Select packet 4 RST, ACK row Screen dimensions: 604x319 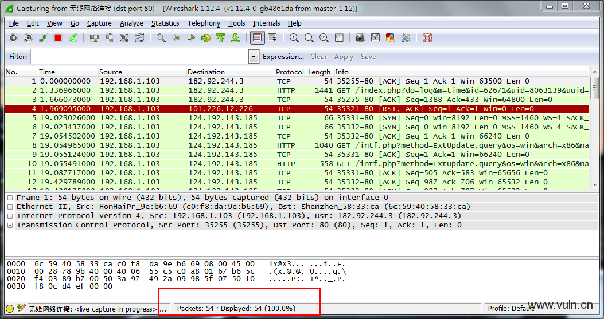297,109
